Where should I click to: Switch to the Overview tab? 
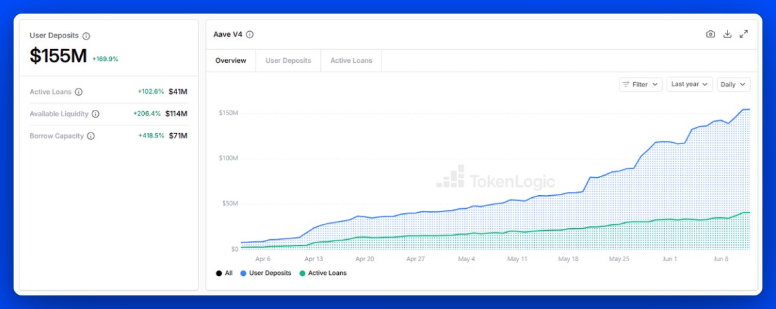pos(231,60)
